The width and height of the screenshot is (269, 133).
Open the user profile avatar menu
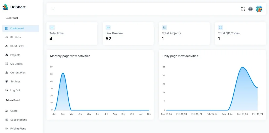tap(259, 9)
